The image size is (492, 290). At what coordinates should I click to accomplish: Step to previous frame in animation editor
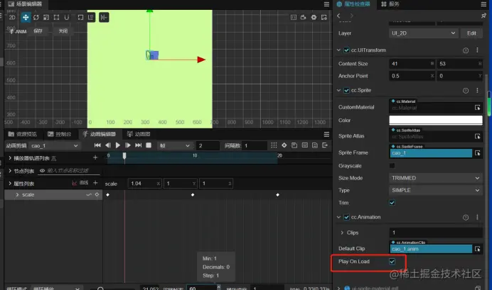click(x=107, y=145)
